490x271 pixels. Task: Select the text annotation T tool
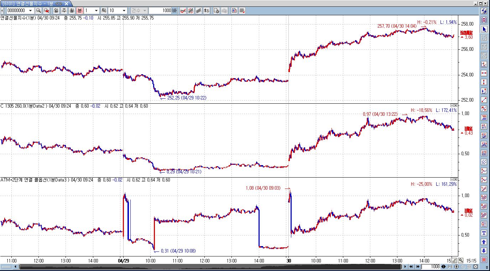(484, 233)
